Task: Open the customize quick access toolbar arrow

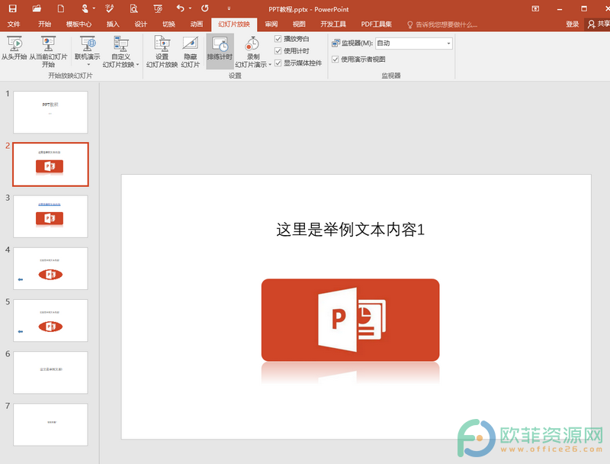Action: point(229,8)
